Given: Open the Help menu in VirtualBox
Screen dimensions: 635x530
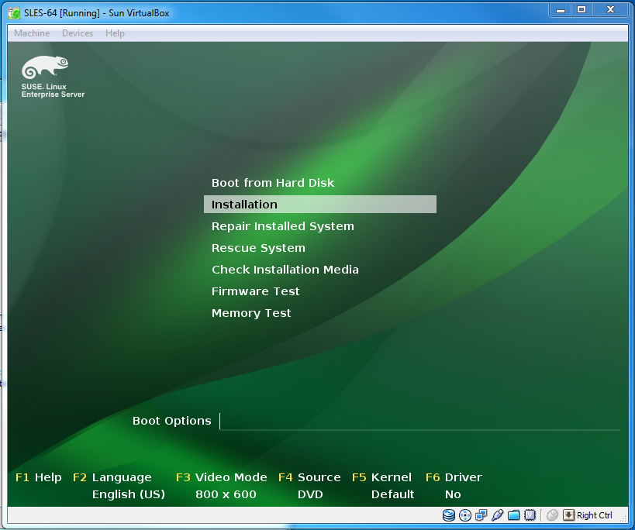Looking at the screenshot, I should 115,33.
